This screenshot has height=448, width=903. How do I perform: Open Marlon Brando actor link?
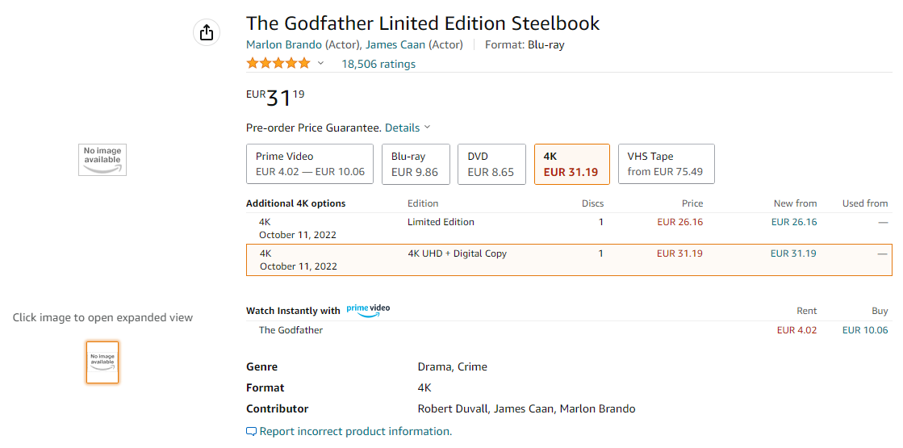point(284,45)
